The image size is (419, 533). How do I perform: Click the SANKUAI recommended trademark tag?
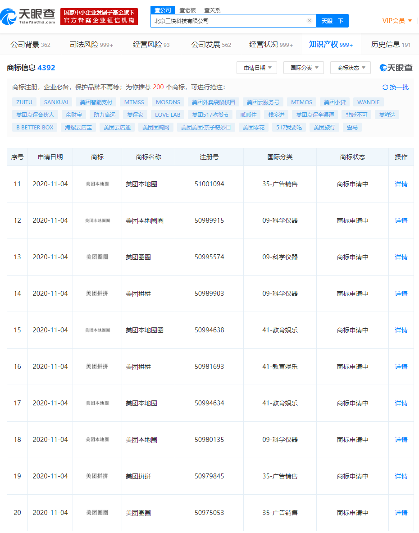[x=56, y=102]
